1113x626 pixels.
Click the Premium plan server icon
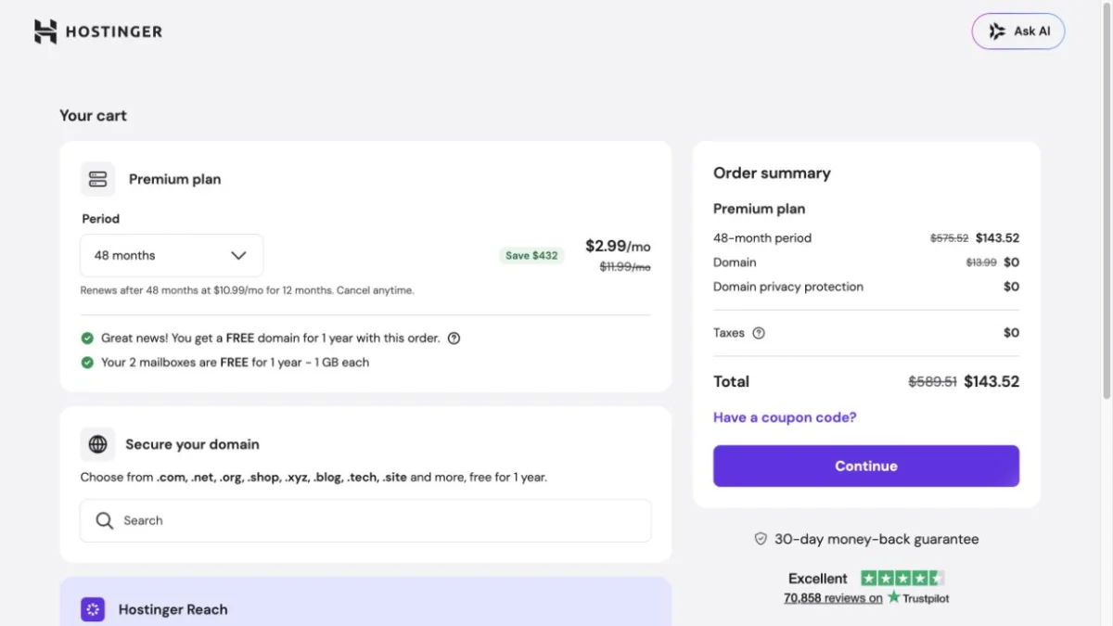click(x=98, y=179)
